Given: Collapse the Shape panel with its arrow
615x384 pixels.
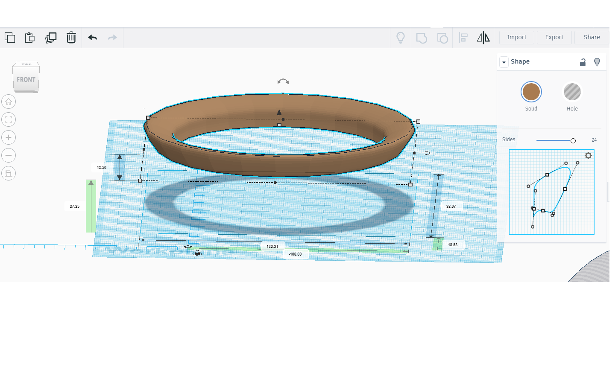Looking at the screenshot, I should tap(504, 62).
